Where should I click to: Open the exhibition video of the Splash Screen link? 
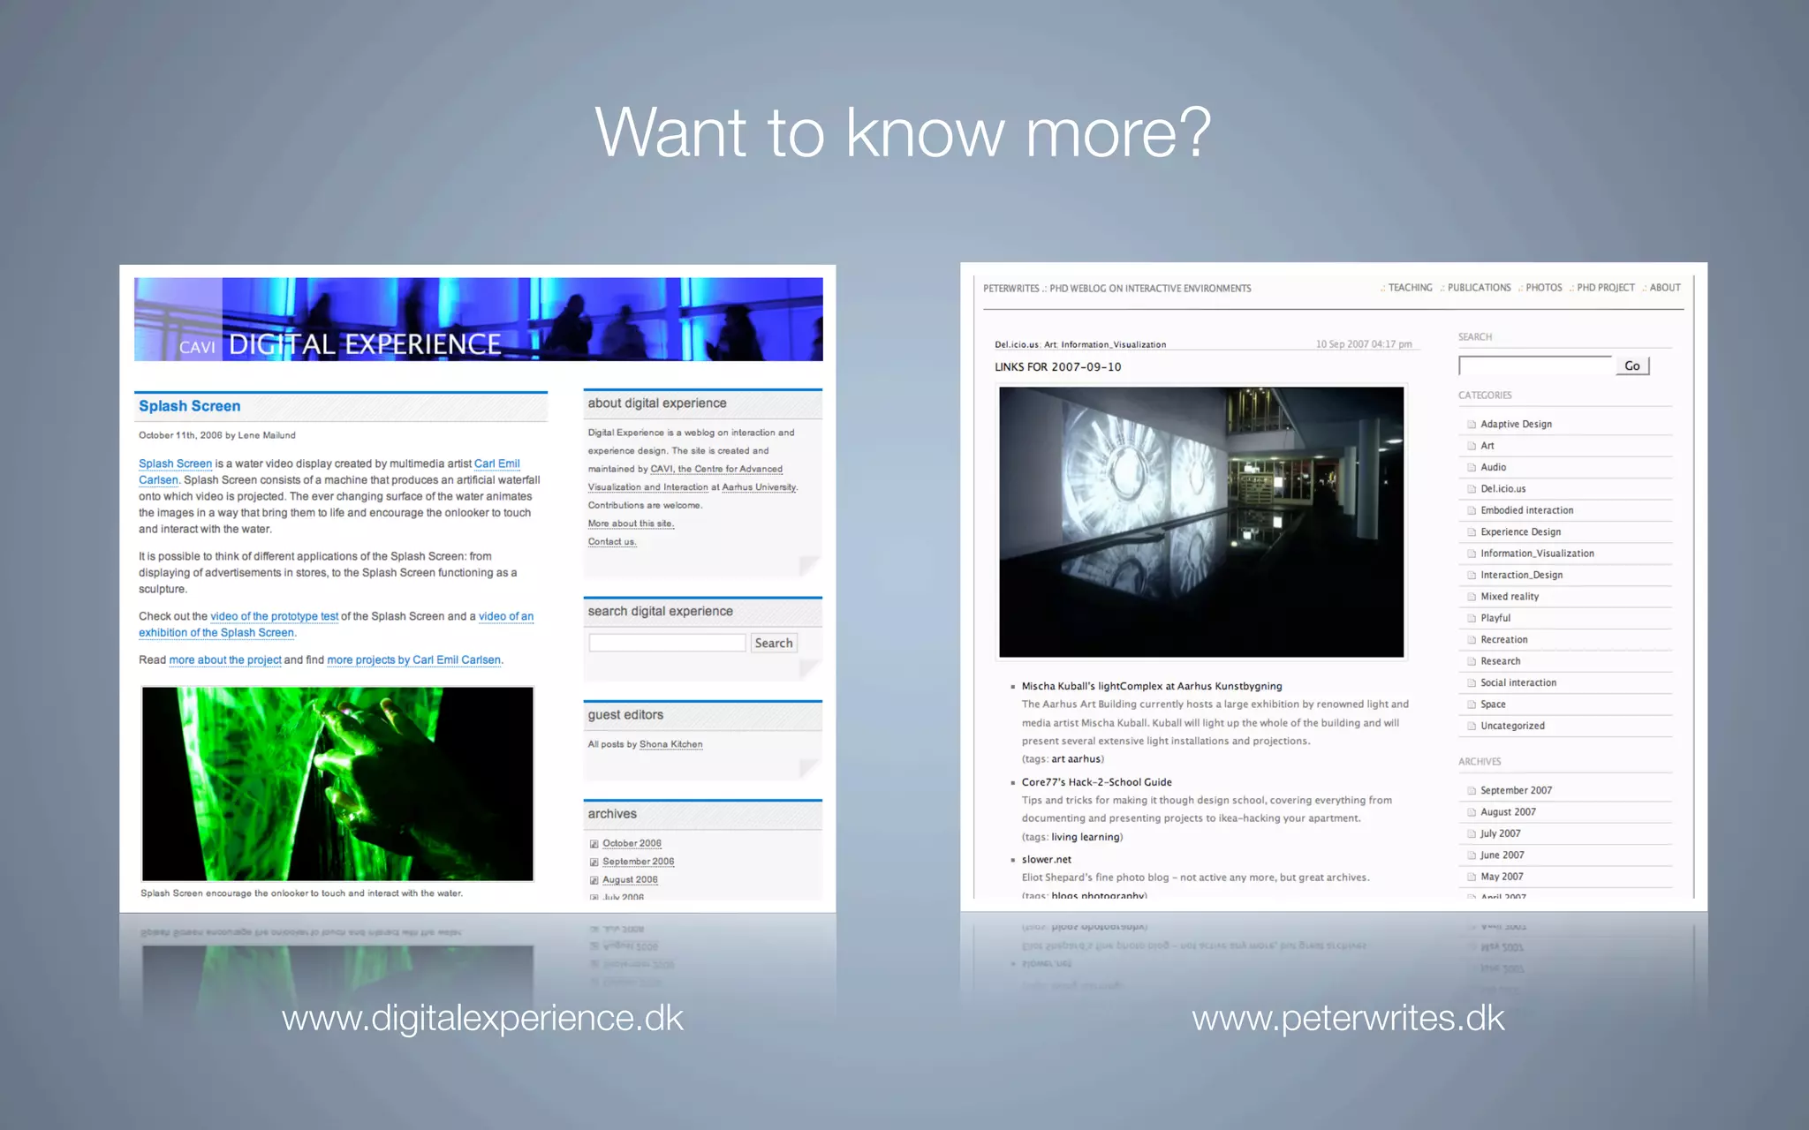coord(336,624)
